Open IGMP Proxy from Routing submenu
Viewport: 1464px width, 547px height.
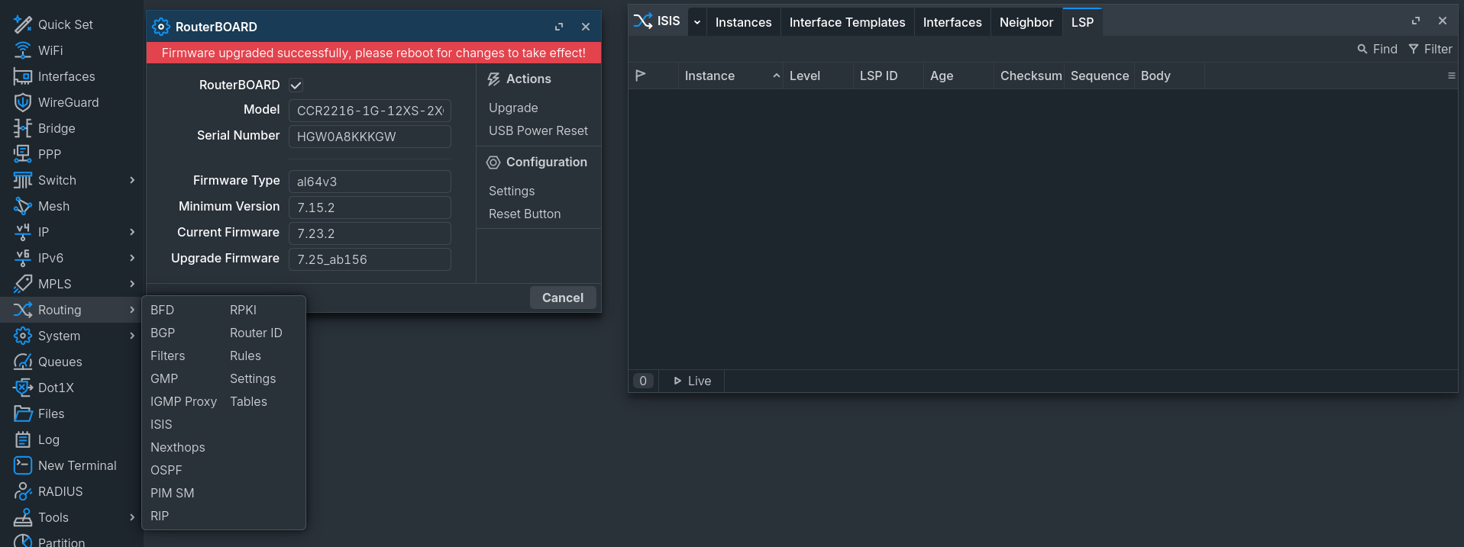[x=183, y=401]
